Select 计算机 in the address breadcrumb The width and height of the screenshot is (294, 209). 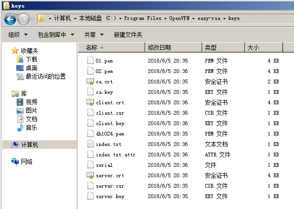click(62, 18)
